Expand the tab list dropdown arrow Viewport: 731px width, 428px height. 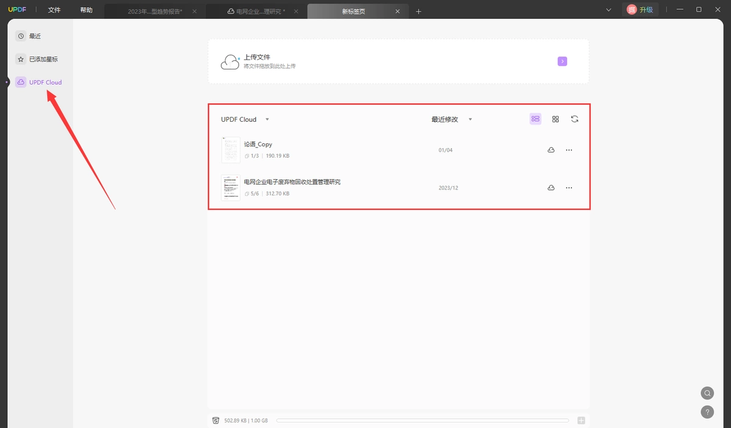(609, 10)
